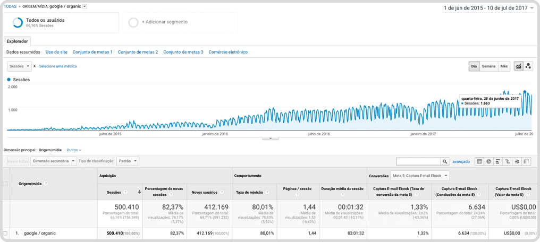Click the chart collapse handle below the graph

(x=271, y=138)
